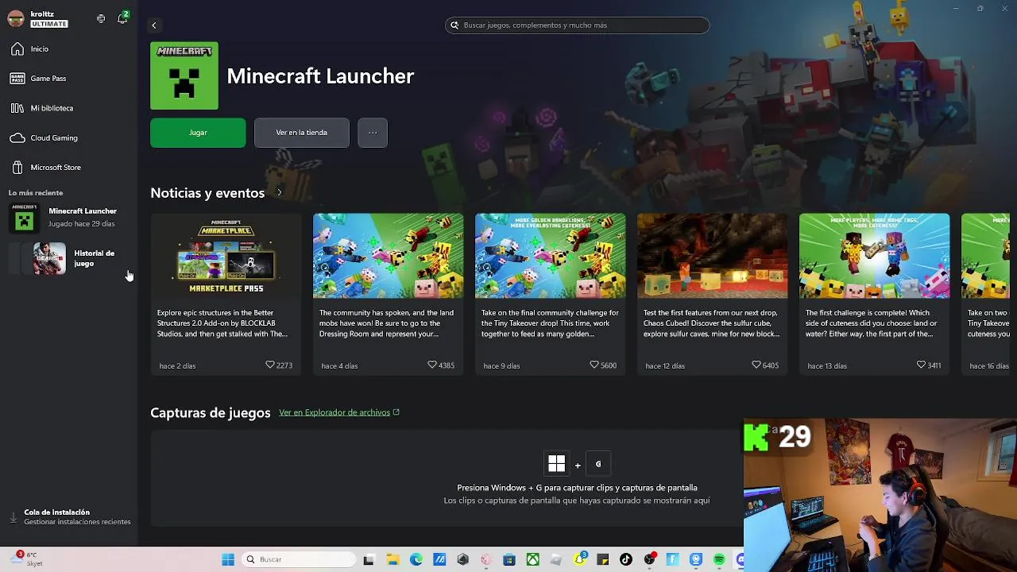This screenshot has height=572, width=1017.
Task: Click Ver en Explorador de archivos link
Action: 339,412
